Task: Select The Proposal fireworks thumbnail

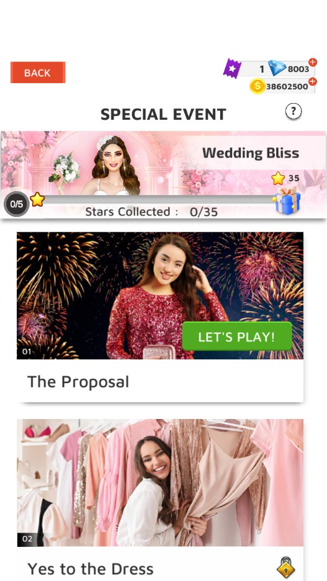Action: 160,295
